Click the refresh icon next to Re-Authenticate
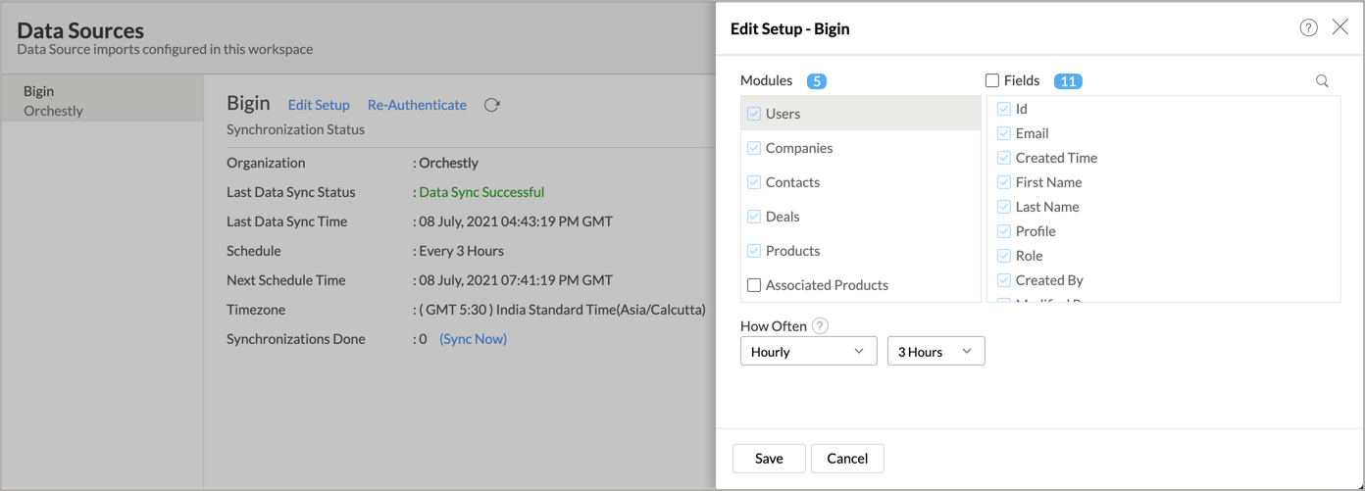The width and height of the screenshot is (1365, 491). (492, 105)
